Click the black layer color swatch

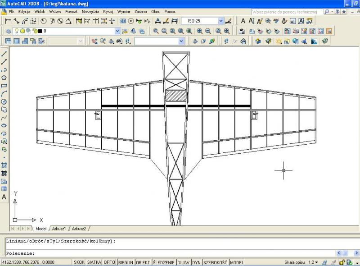40,31
